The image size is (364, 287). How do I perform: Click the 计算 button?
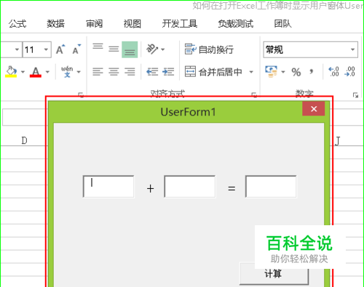point(274,274)
